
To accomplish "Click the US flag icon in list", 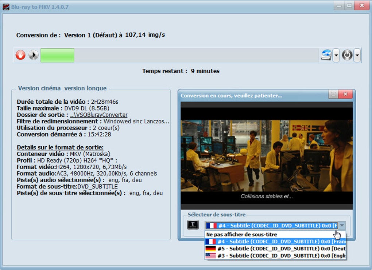I will click(211, 256).
